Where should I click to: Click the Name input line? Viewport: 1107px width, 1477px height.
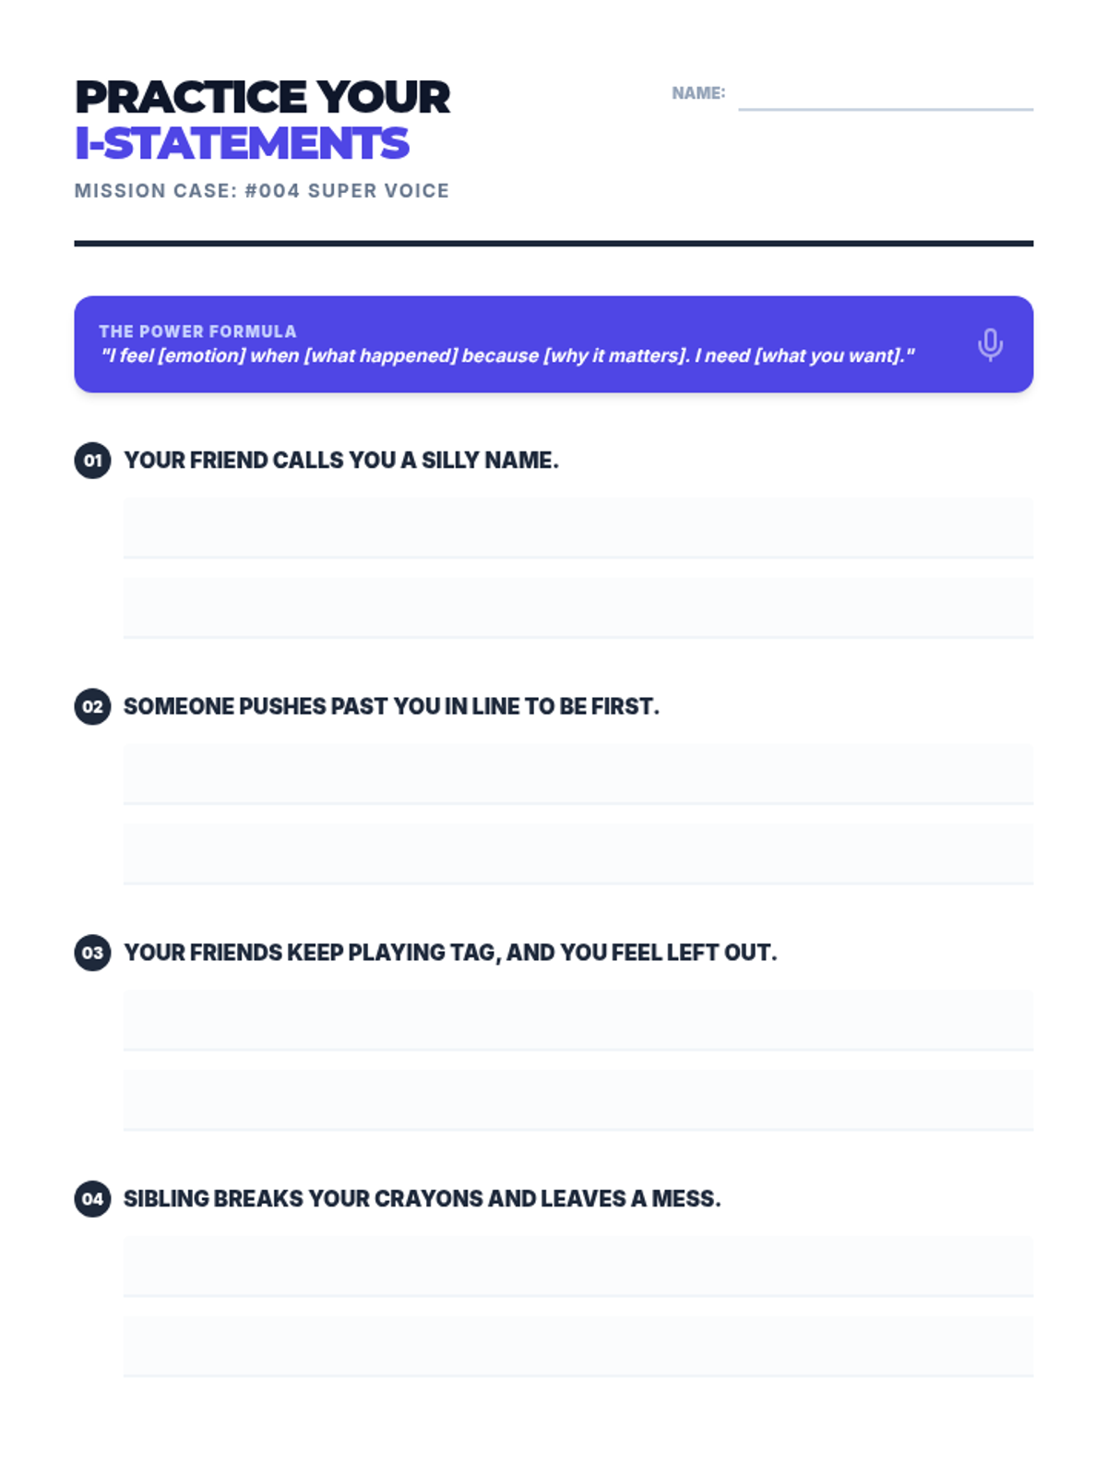(x=886, y=96)
